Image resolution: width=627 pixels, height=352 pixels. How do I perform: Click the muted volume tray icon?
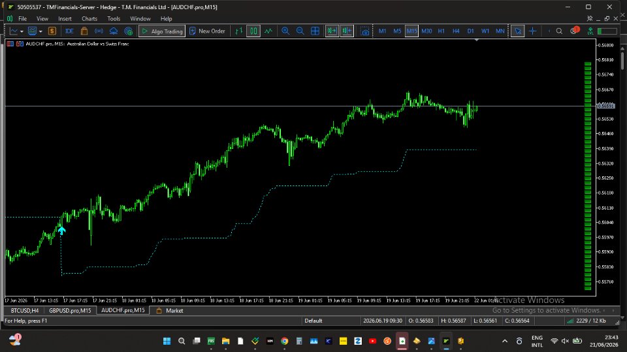point(565,341)
